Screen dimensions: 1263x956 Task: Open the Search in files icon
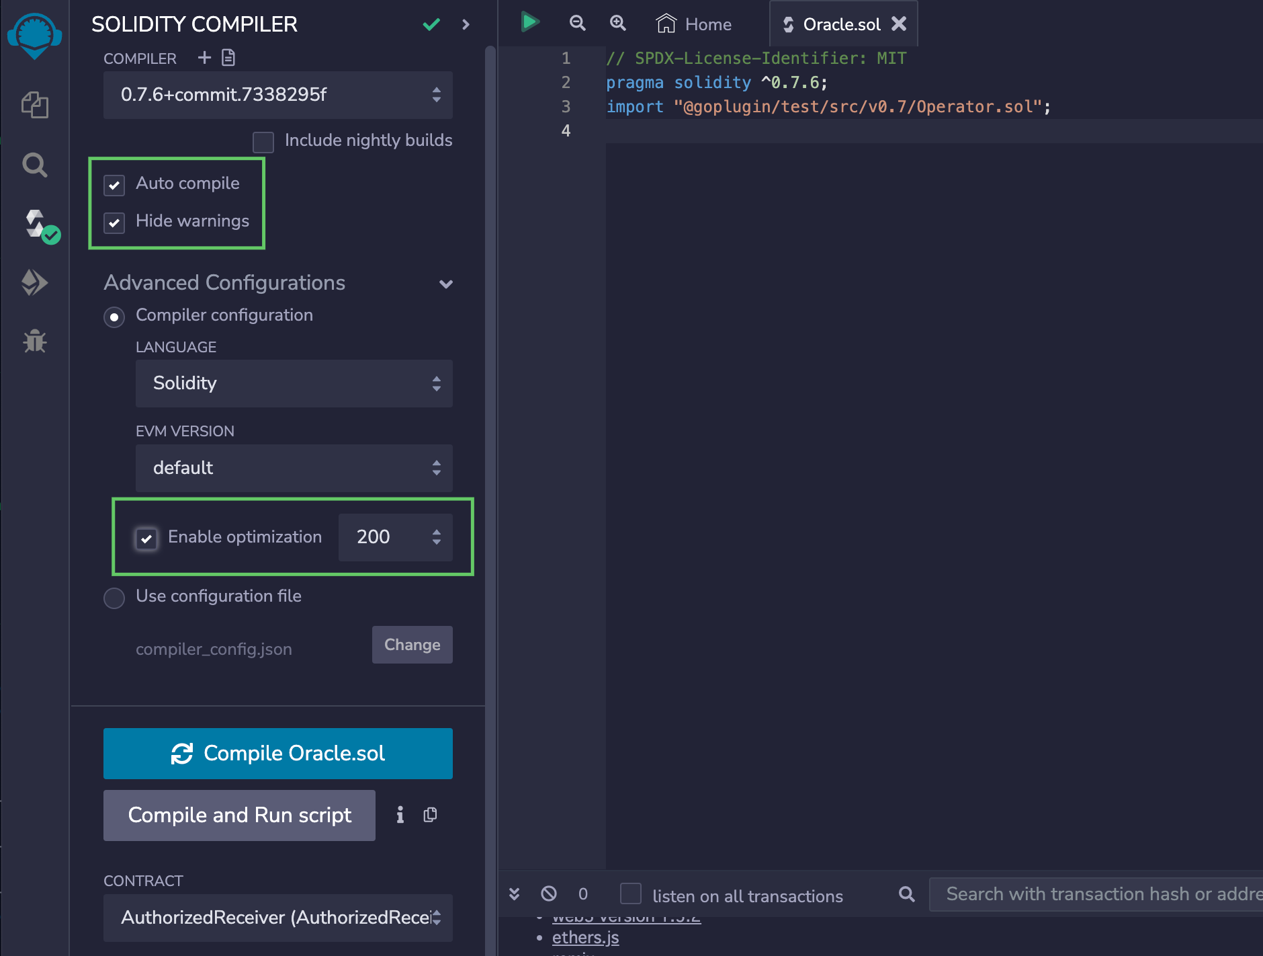coord(35,165)
